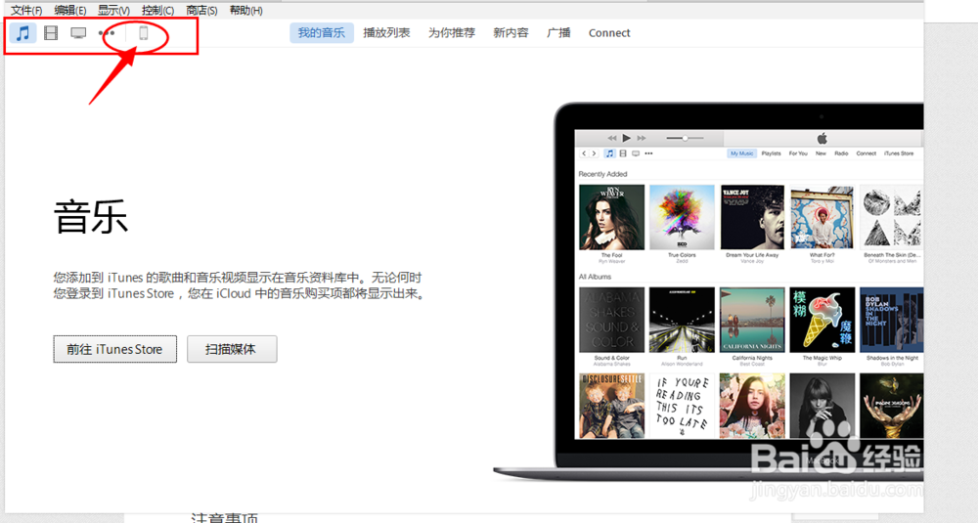Open the 文件(F) menu

[x=26, y=11]
